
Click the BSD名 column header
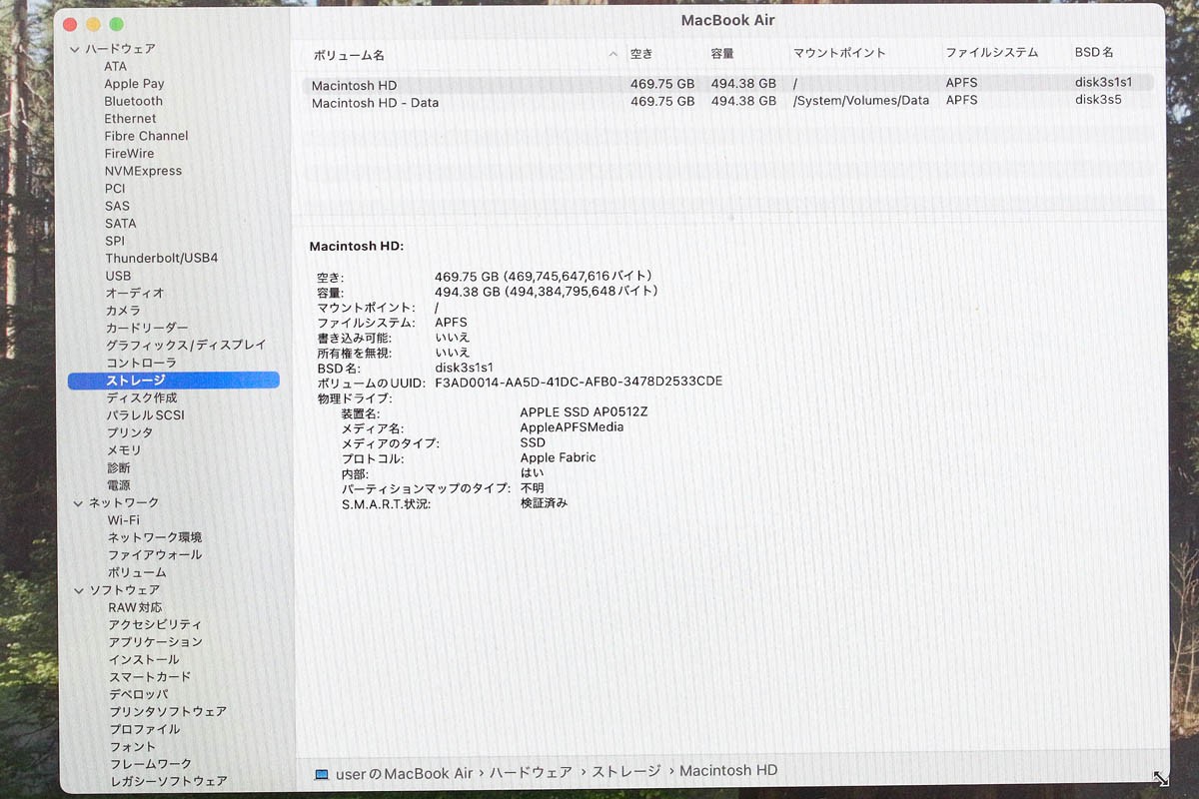pyautogui.click(x=1094, y=52)
